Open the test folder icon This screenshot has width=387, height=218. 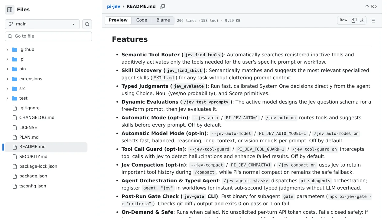15,98
